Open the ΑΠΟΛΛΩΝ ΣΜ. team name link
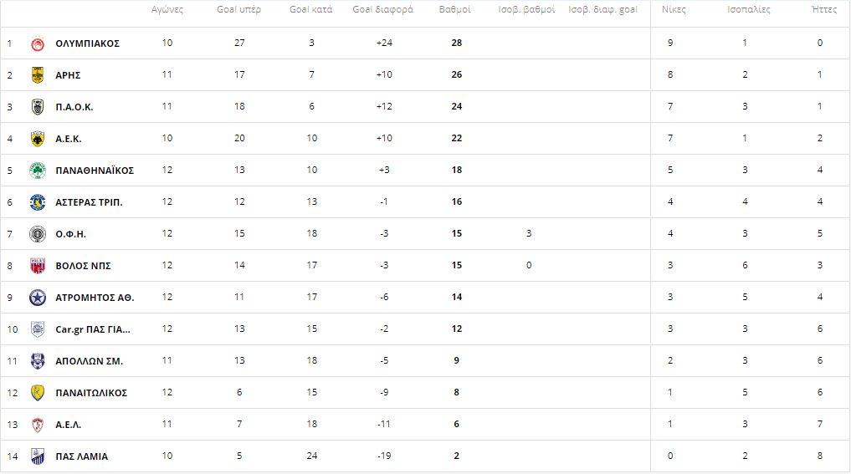This screenshot has width=851, height=474. pyautogui.click(x=89, y=361)
